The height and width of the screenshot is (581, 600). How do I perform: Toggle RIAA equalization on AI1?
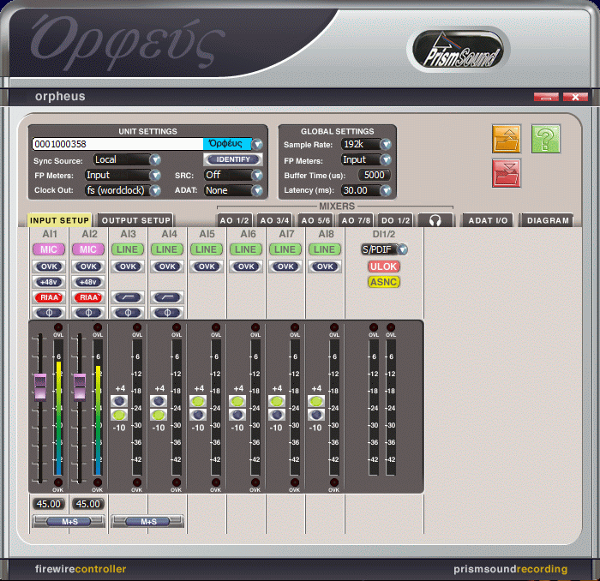tap(49, 297)
